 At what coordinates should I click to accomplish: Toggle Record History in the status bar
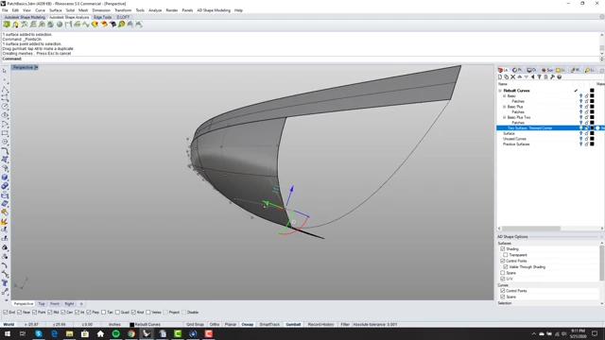tap(320, 325)
